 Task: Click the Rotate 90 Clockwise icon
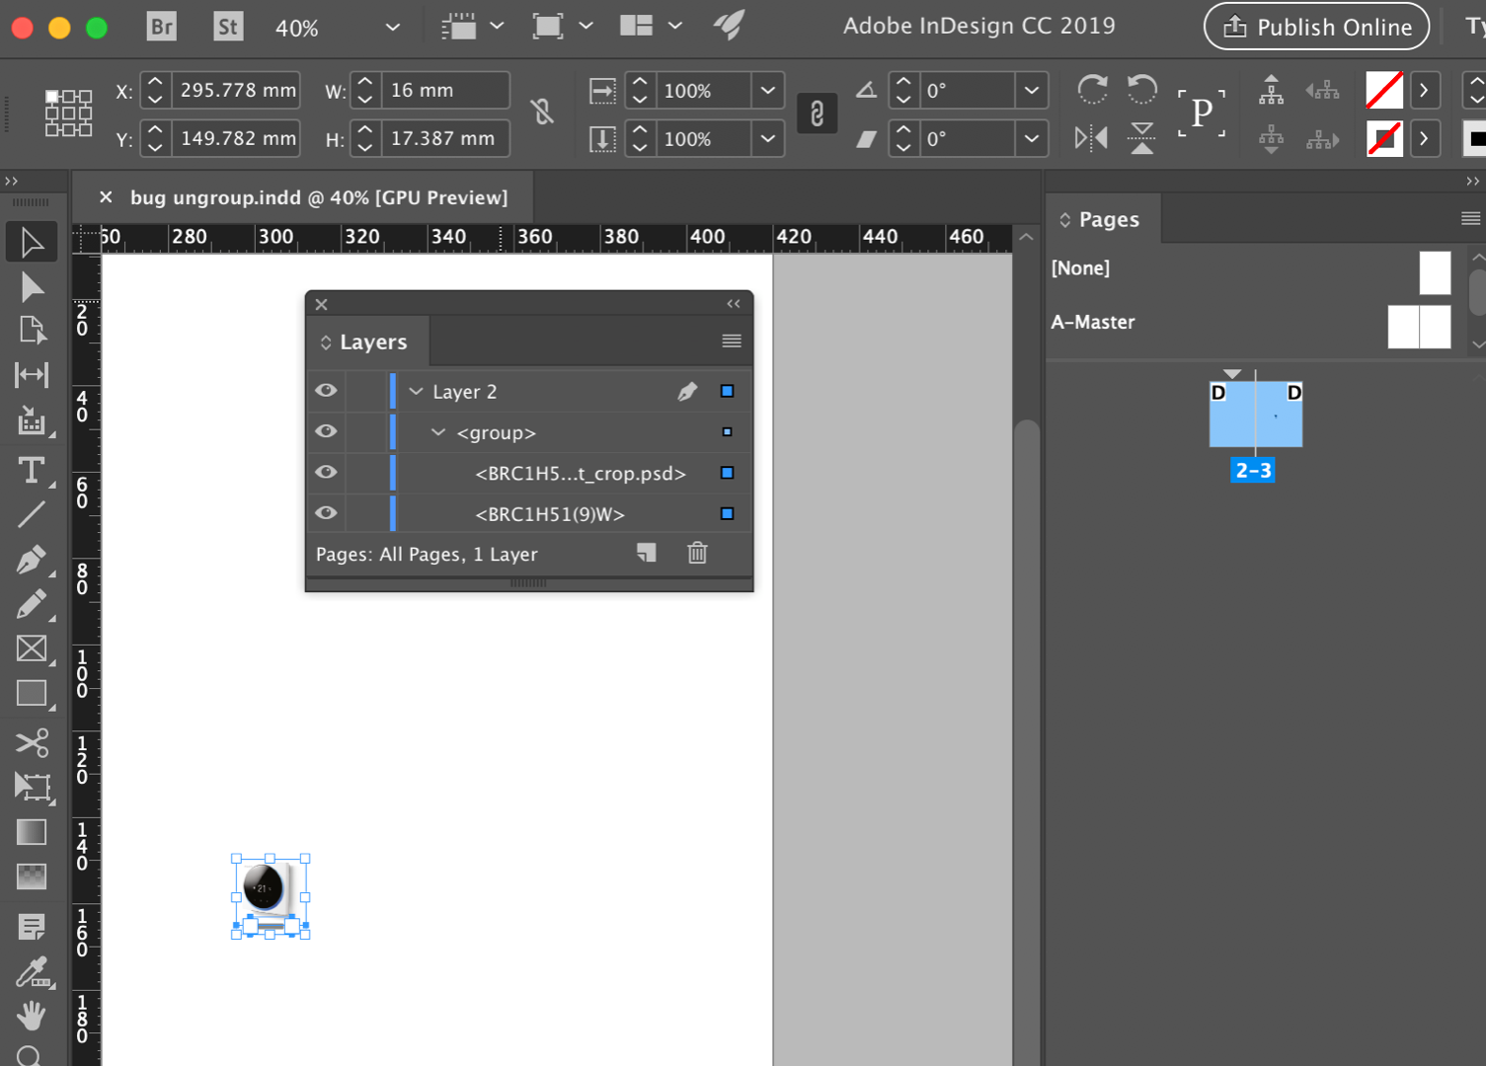1092,90
